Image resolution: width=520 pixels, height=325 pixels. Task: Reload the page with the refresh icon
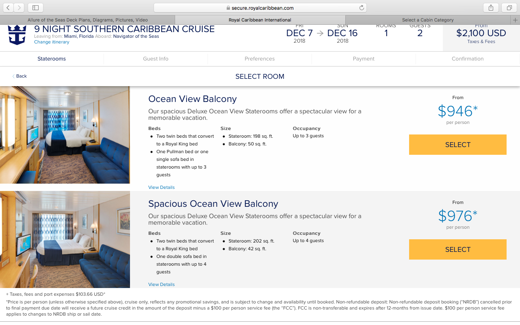tap(362, 8)
